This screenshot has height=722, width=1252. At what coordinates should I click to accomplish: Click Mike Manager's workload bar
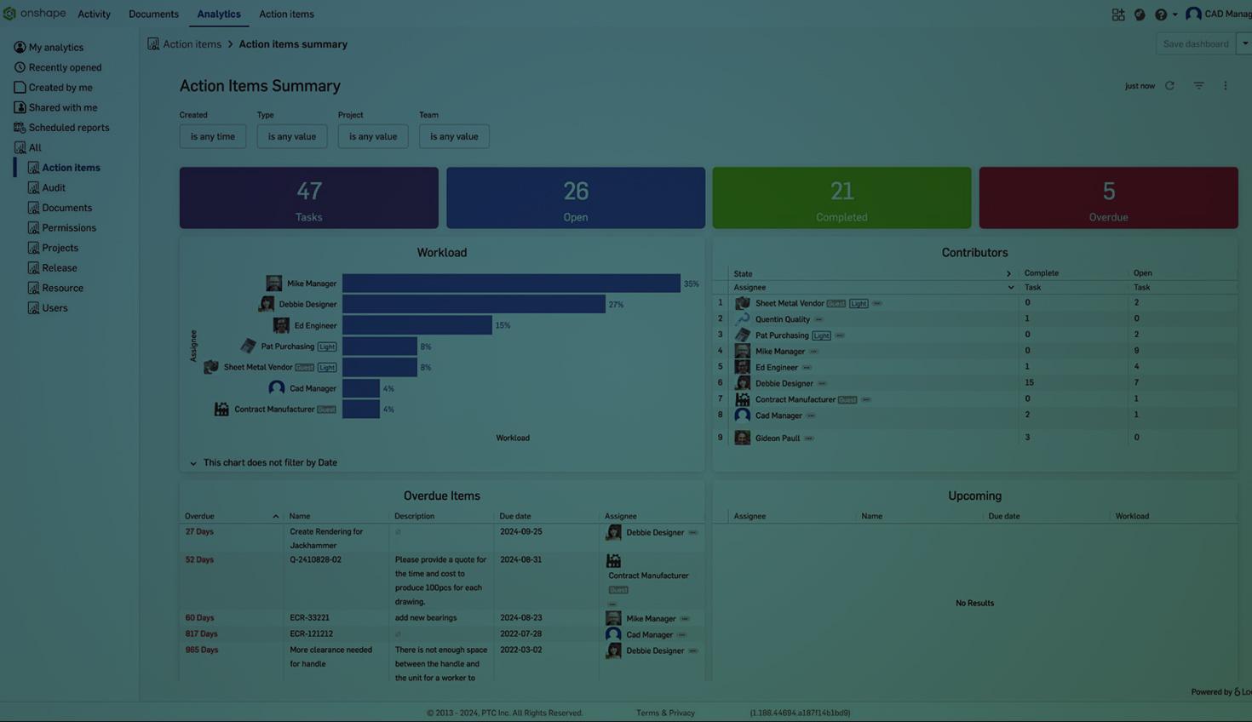click(511, 283)
